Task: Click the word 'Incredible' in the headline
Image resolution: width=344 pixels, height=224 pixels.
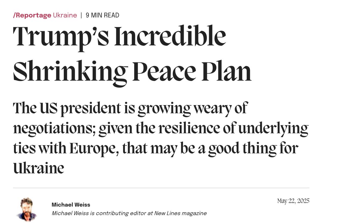Action: pyautogui.click(x=170, y=37)
